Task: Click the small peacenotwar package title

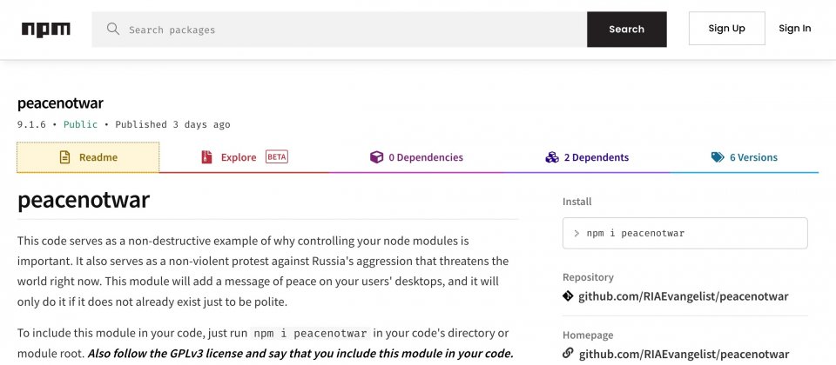Action: tap(60, 103)
